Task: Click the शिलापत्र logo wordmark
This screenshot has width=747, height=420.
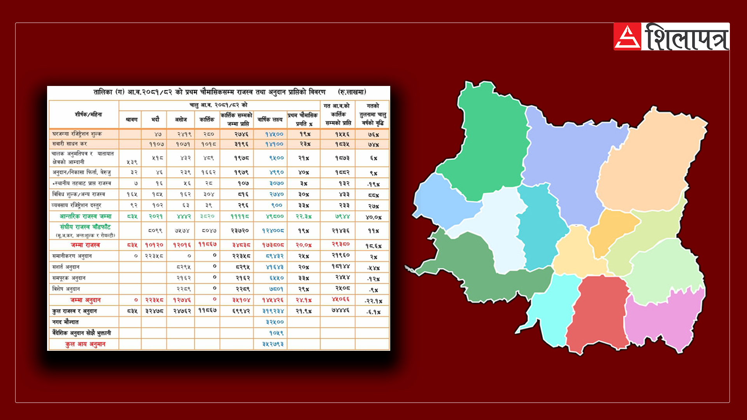Action: tap(687, 37)
